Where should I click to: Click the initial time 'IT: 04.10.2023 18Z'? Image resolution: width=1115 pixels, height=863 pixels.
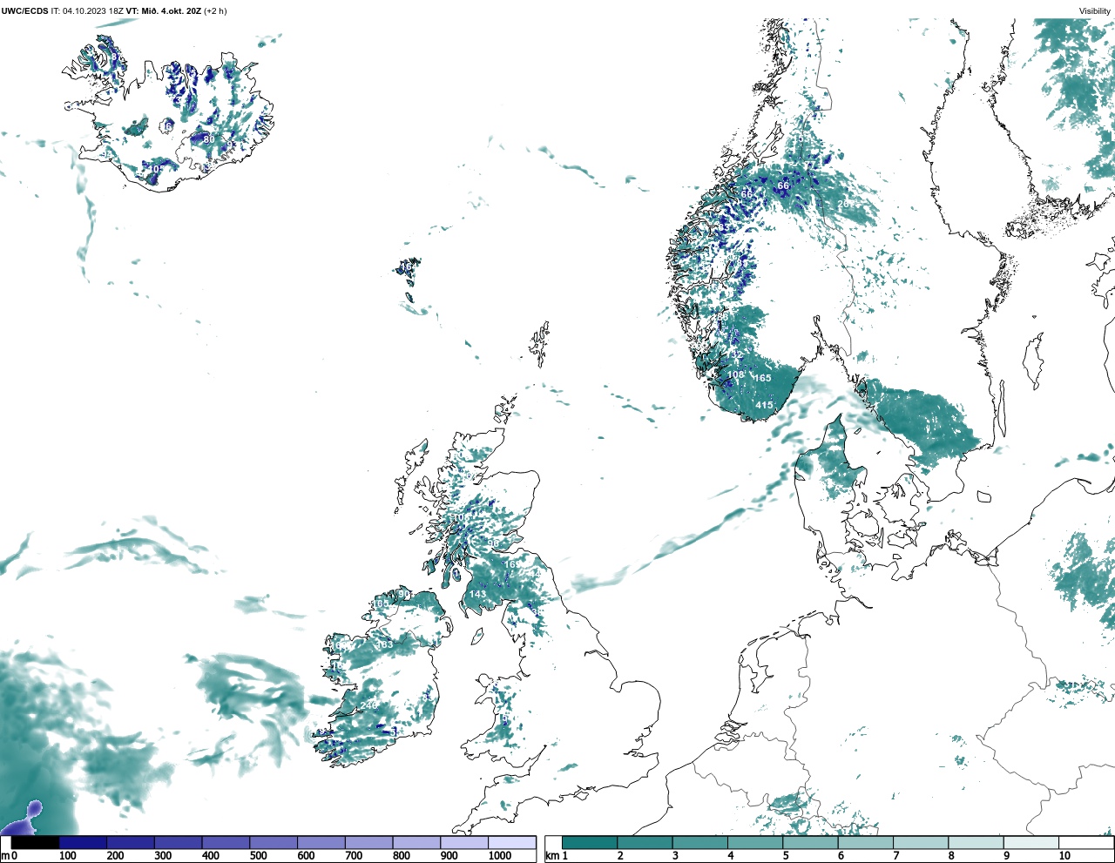(87, 11)
